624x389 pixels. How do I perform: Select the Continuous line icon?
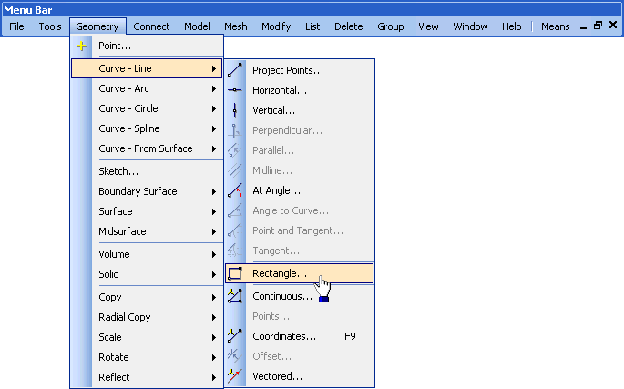point(235,296)
